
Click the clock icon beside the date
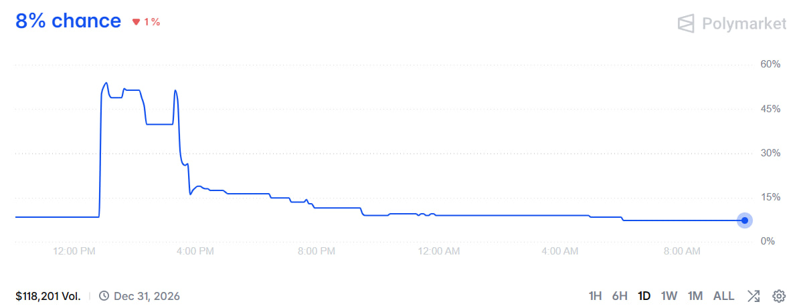(104, 296)
